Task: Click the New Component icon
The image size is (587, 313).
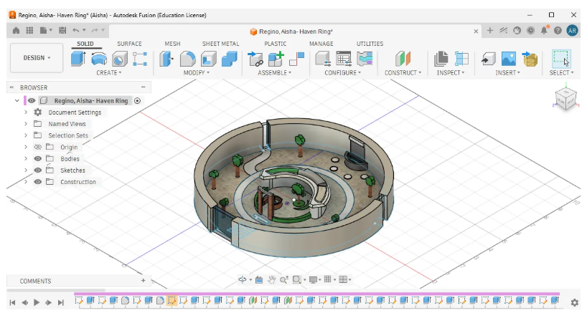Action: pyautogui.click(x=276, y=59)
